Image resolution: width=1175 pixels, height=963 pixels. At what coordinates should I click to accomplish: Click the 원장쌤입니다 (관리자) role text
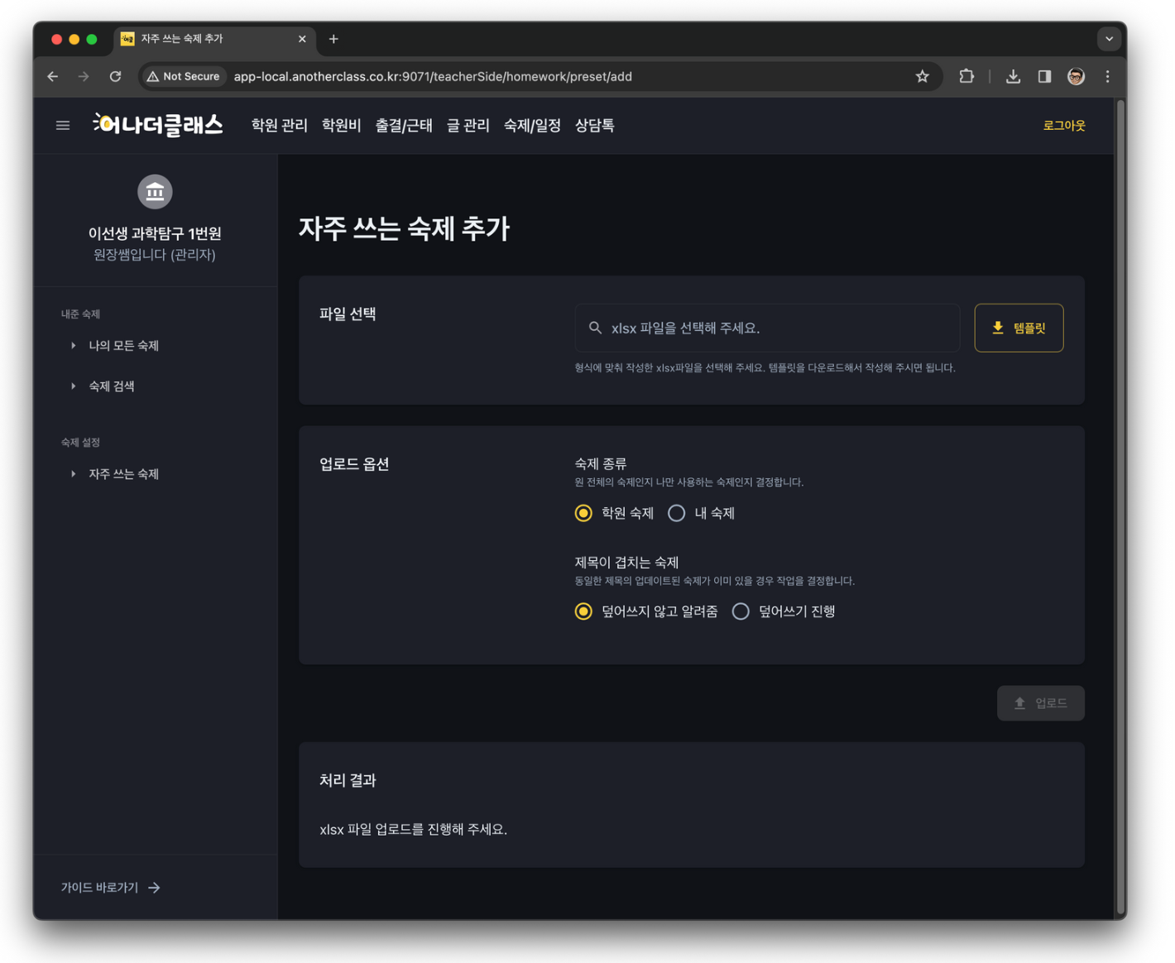(x=155, y=255)
